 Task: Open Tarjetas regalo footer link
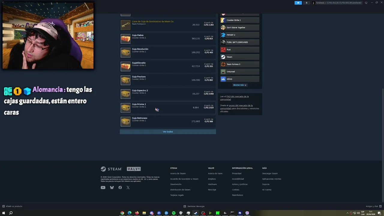coord(177,195)
